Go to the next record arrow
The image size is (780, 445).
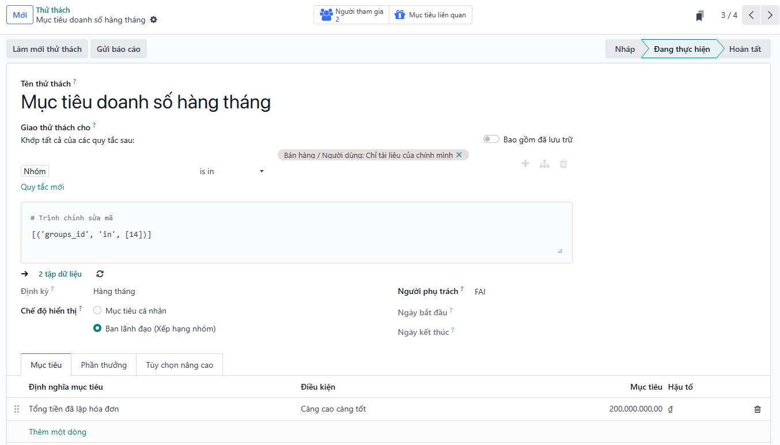pyautogui.click(x=770, y=15)
